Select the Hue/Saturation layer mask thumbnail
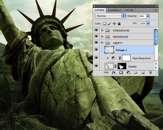 pos(126,58)
